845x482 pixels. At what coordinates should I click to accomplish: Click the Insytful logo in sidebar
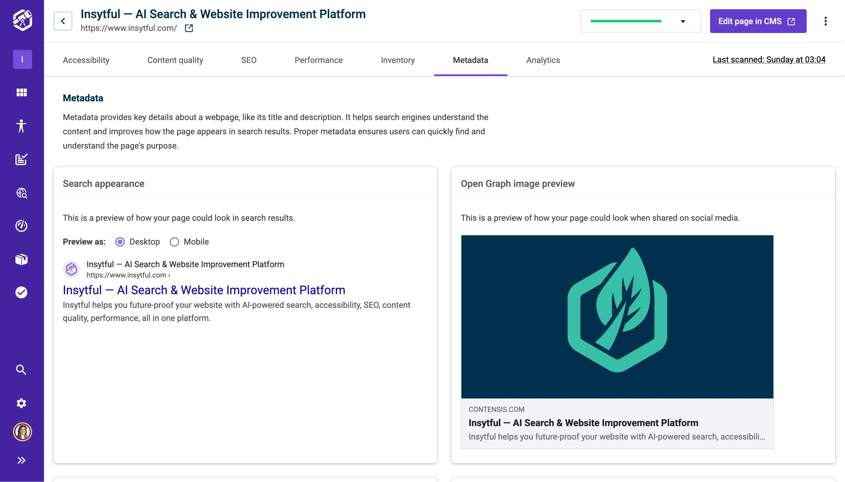coord(22,20)
